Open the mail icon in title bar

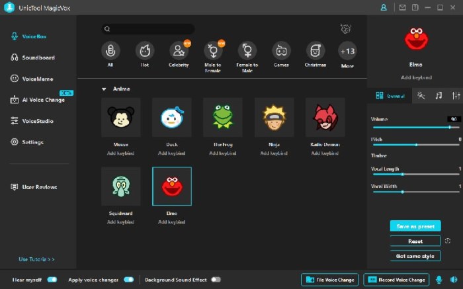tap(402, 7)
